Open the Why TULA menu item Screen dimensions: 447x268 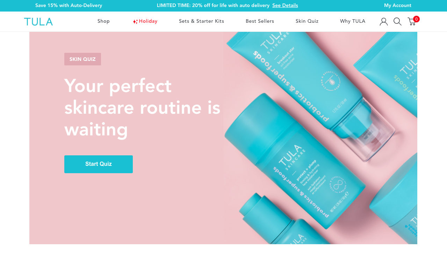point(353,21)
